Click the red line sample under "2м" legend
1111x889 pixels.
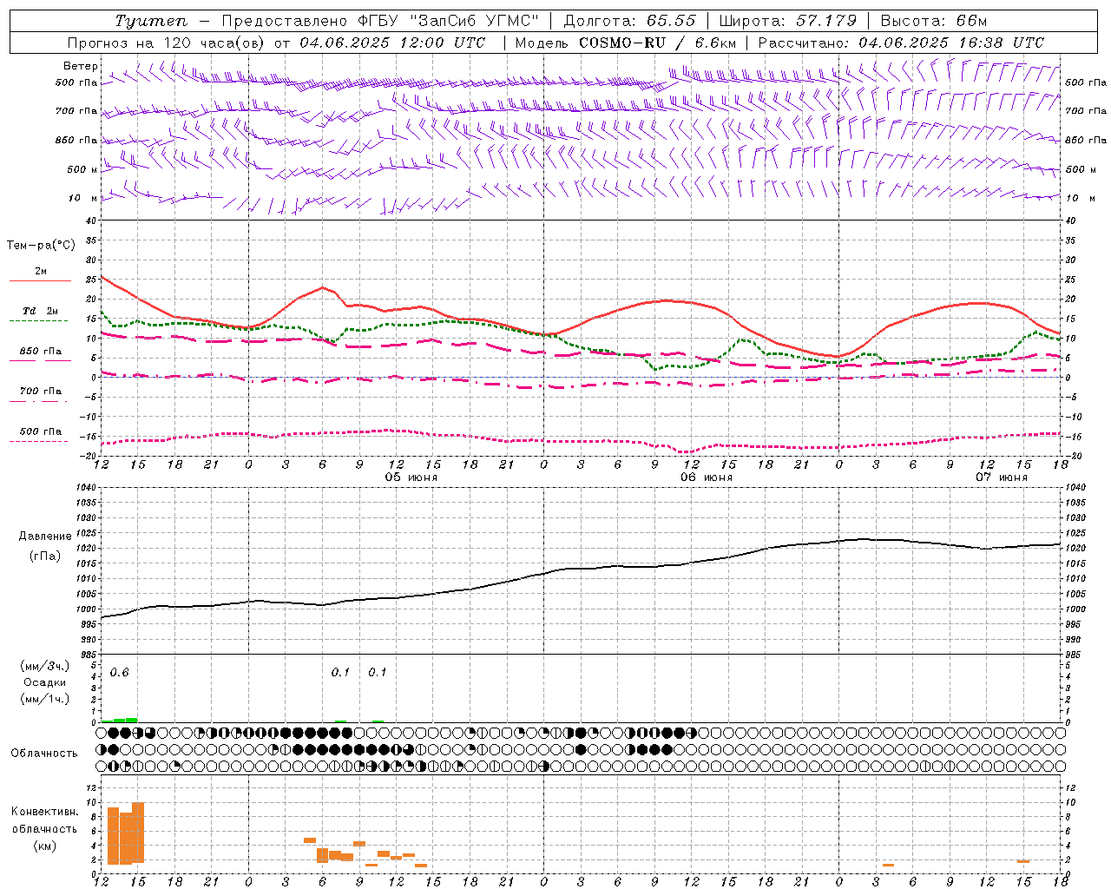point(40,280)
